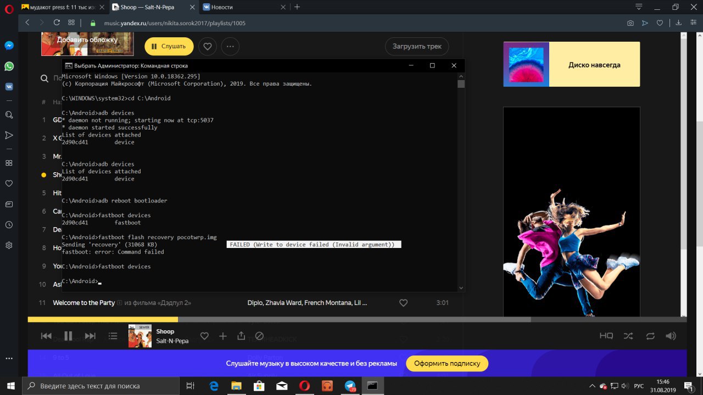The image size is (703, 395).
Task: Click the Windows taskbar search box
Action: [x=101, y=386]
